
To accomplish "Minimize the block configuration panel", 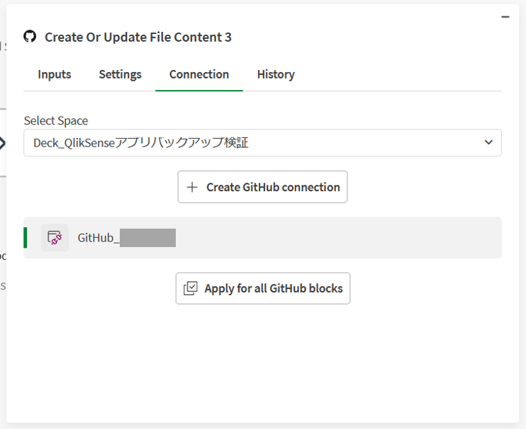I will point(505,17).
